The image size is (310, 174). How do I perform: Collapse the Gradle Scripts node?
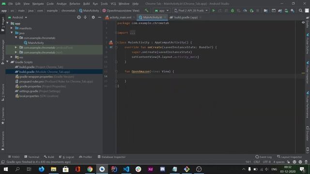click(x=8, y=62)
